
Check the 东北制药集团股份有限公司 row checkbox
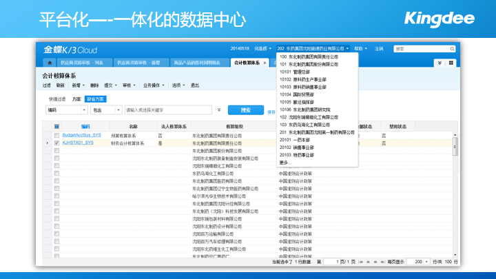point(56,151)
